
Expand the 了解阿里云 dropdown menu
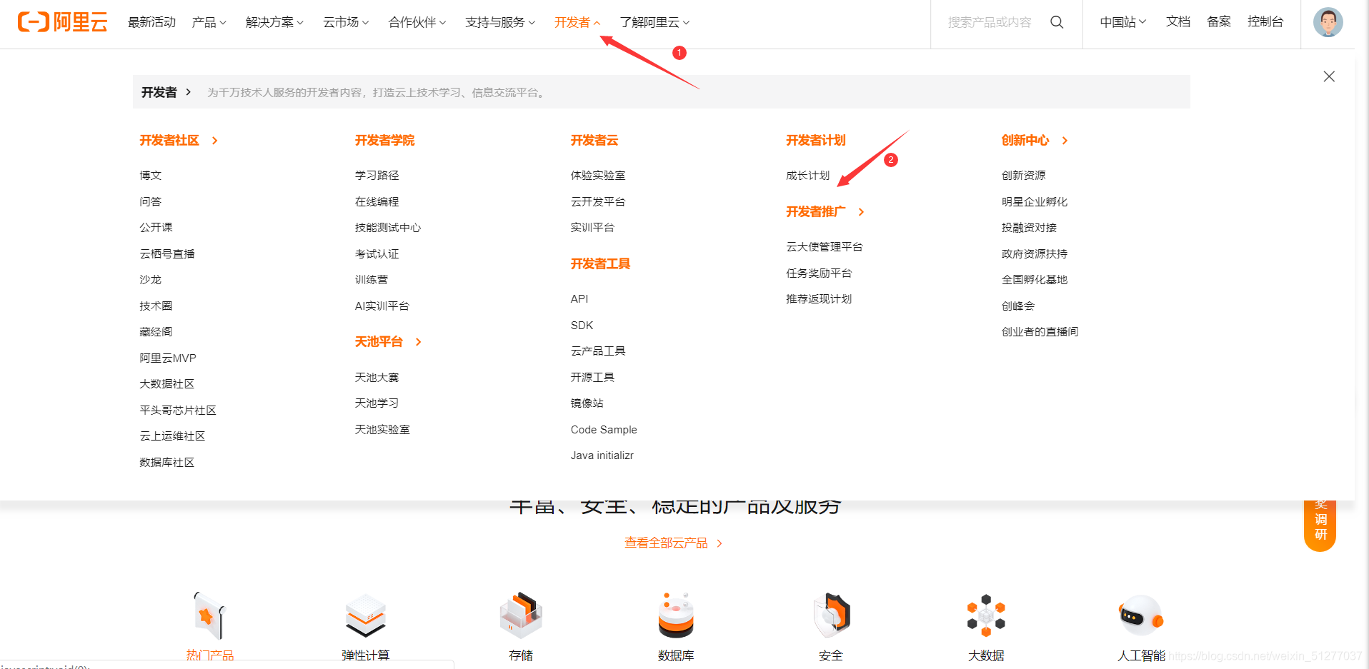click(654, 22)
